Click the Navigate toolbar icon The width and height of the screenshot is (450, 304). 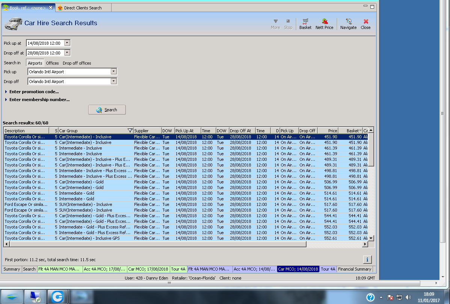(348, 24)
